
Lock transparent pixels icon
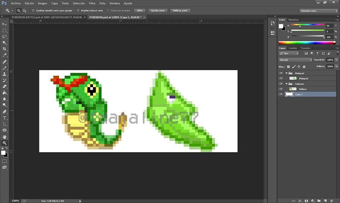[x=289, y=67]
